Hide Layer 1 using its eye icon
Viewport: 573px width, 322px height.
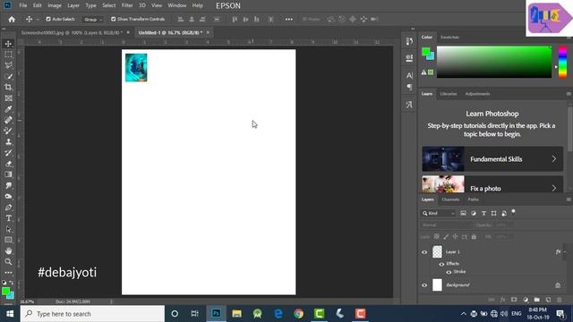tap(424, 252)
